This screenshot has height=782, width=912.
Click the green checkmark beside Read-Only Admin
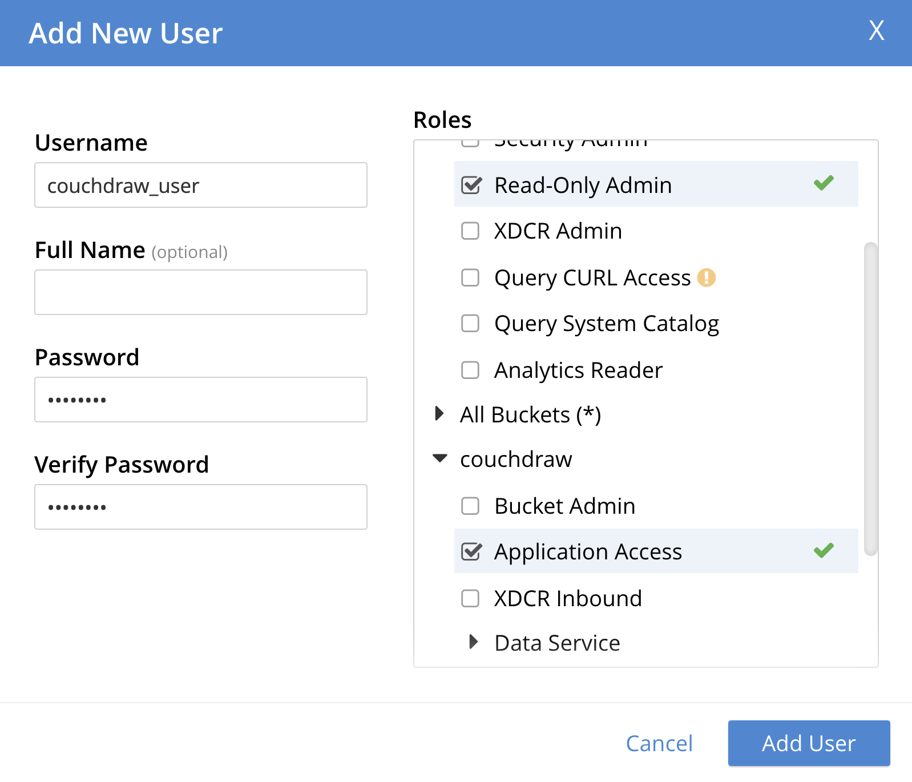pyautogui.click(x=824, y=183)
